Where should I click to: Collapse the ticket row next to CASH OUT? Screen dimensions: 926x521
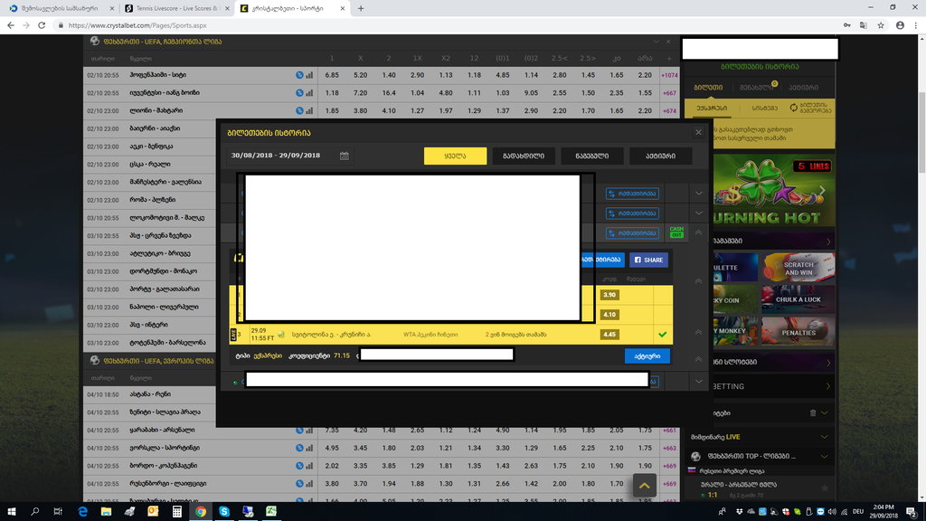pyautogui.click(x=699, y=232)
